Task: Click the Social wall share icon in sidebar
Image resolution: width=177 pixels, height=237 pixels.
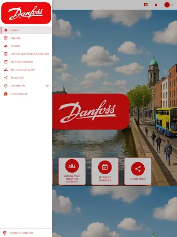Action: point(6,78)
